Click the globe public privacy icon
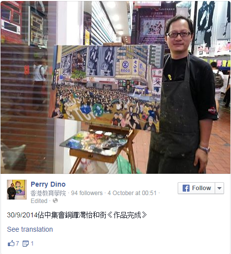The height and width of the screenshot is (254, 231). pyautogui.click(x=55, y=201)
